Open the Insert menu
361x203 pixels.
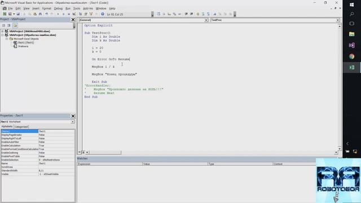tap(36, 8)
